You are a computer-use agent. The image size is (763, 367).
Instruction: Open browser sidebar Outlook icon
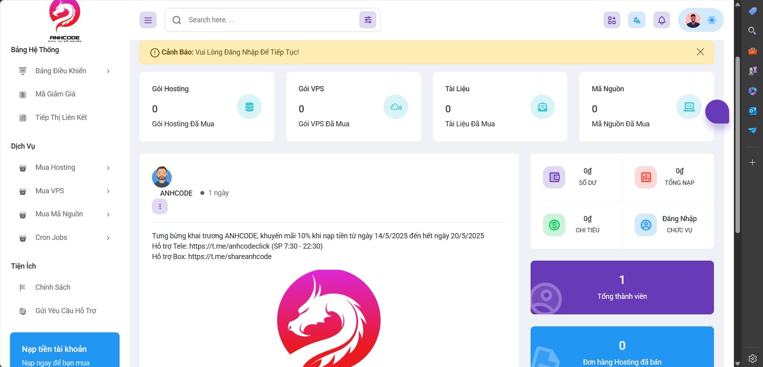752,111
